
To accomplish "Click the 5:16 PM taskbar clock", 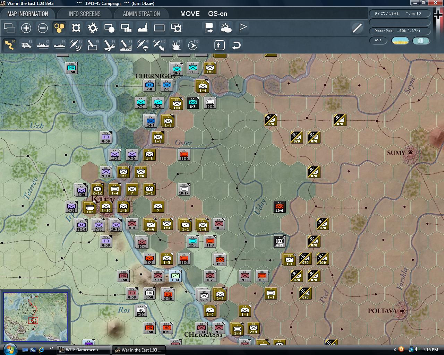I will 430,350.
